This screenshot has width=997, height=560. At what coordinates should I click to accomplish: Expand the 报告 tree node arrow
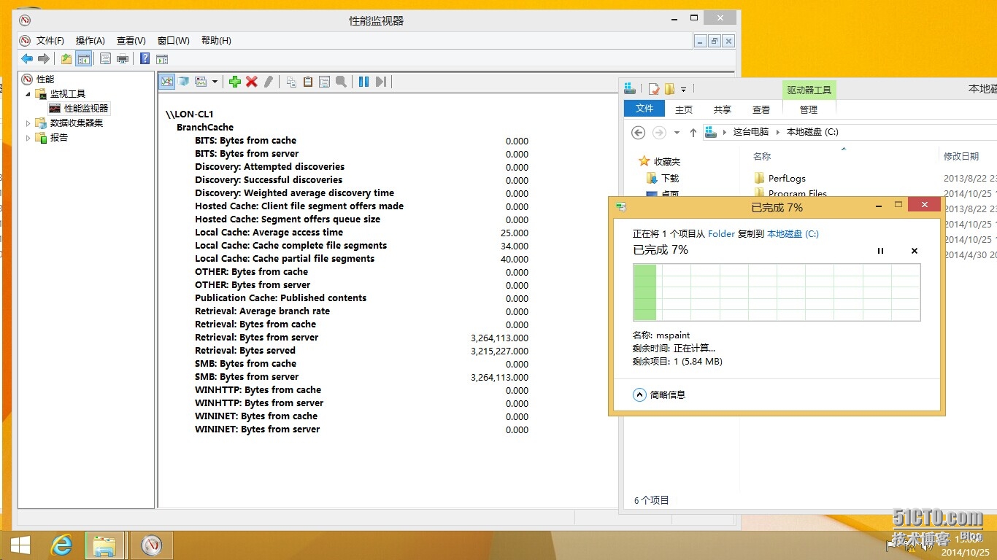coord(28,137)
